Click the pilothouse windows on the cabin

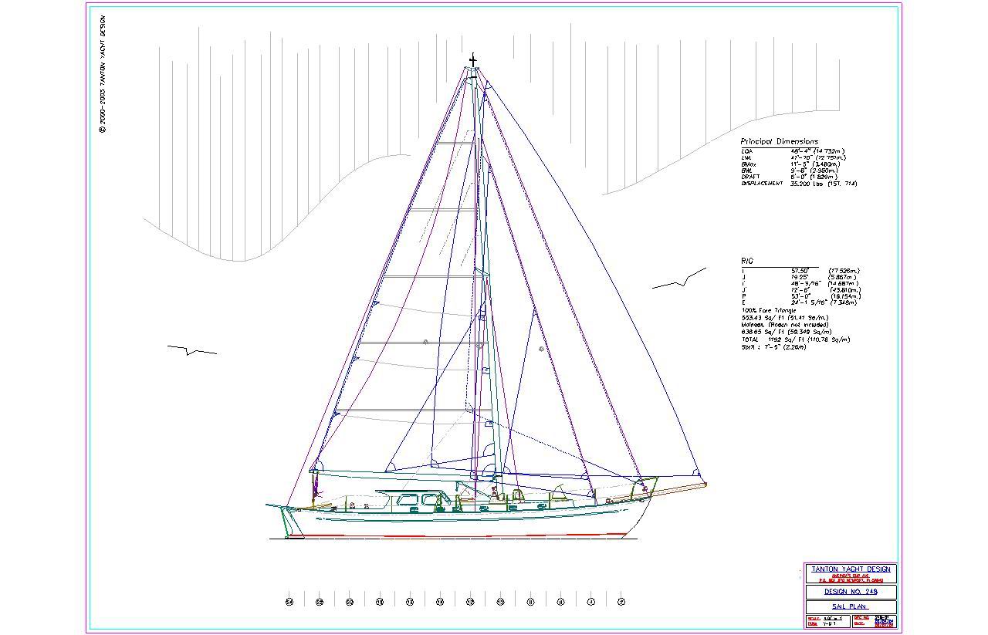pos(417,501)
